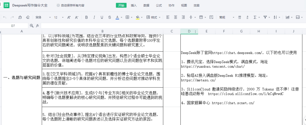This screenshot has width=306, height=125.
Task: Switch to the 插入 tab
Action: (134, 5)
